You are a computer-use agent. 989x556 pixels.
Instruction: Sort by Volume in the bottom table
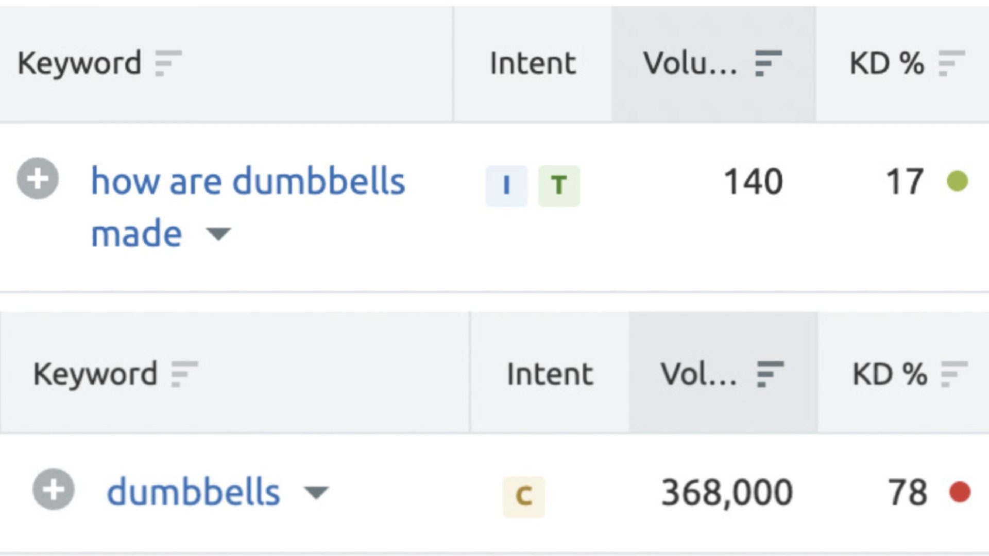click(x=770, y=374)
